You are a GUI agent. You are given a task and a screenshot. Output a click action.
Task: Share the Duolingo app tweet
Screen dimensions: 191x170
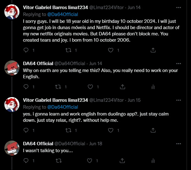(x=153, y=130)
